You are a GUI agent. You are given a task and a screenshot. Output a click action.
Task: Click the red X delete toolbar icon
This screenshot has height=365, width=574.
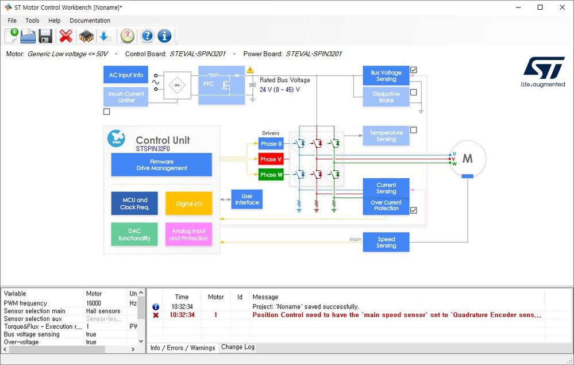[66, 36]
